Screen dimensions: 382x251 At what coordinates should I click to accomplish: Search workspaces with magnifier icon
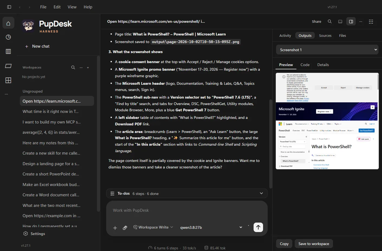click(73, 67)
